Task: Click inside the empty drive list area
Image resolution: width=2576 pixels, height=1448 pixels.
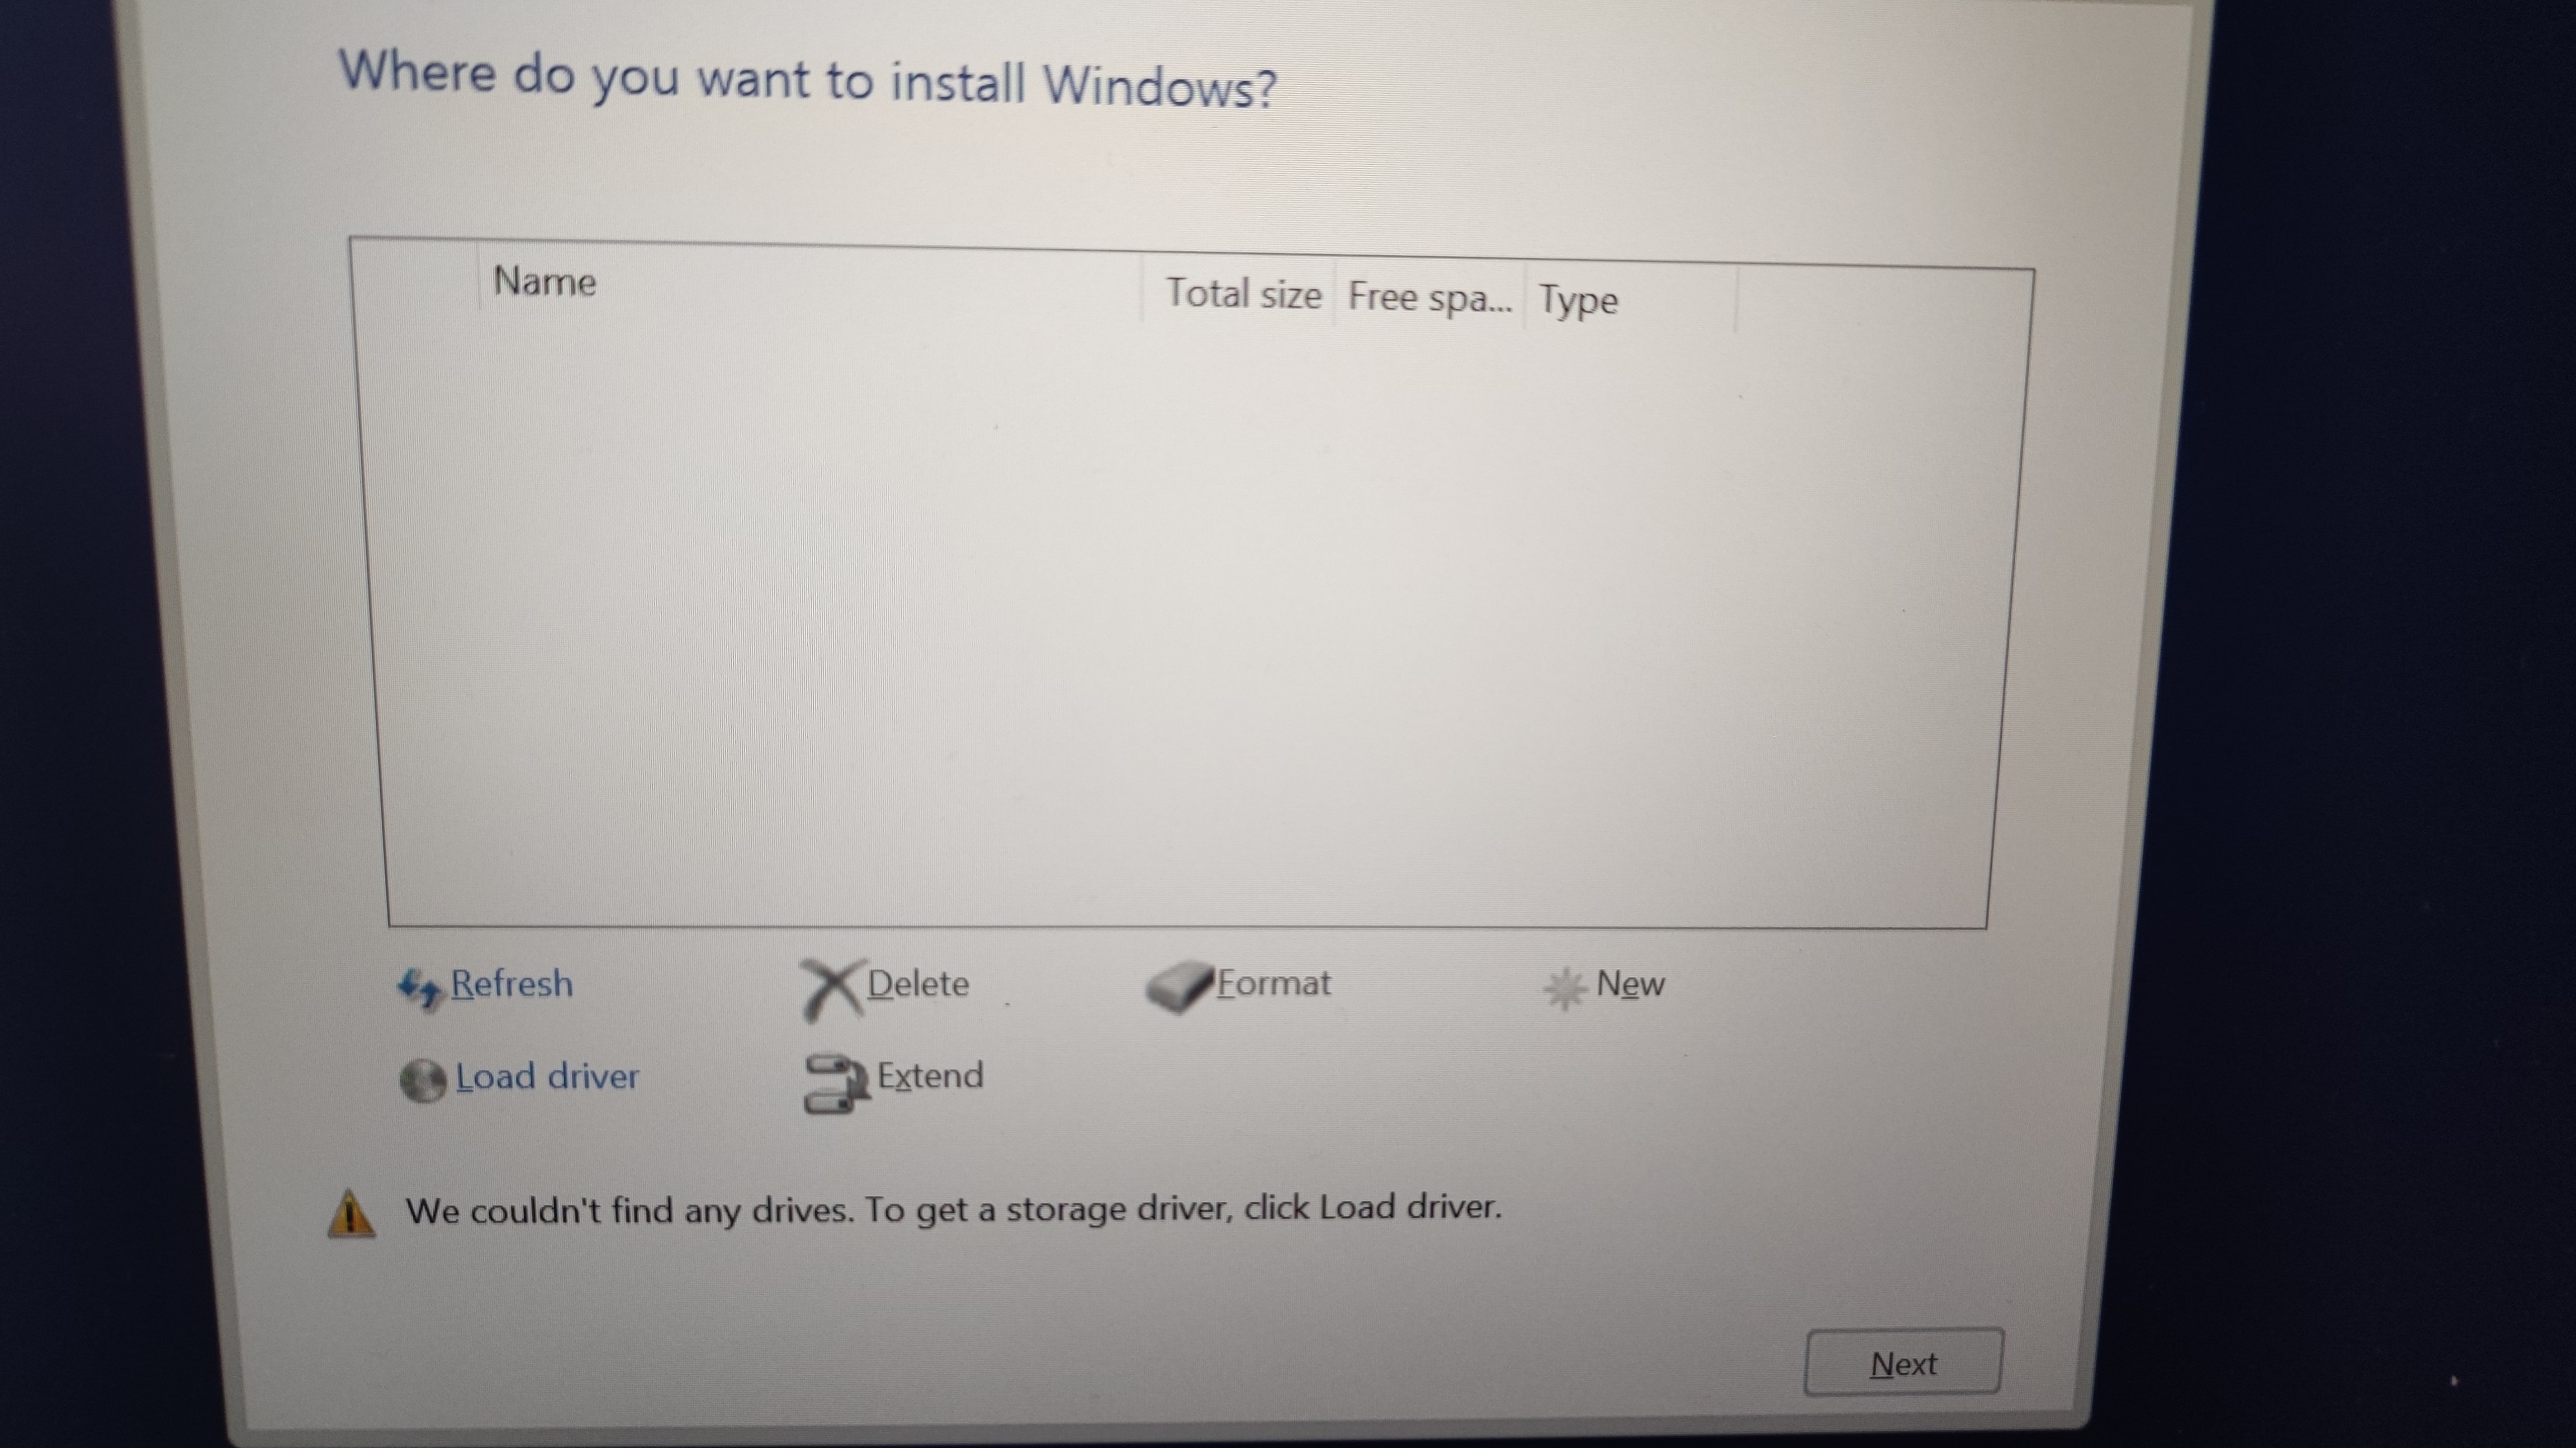Action: (1190, 620)
